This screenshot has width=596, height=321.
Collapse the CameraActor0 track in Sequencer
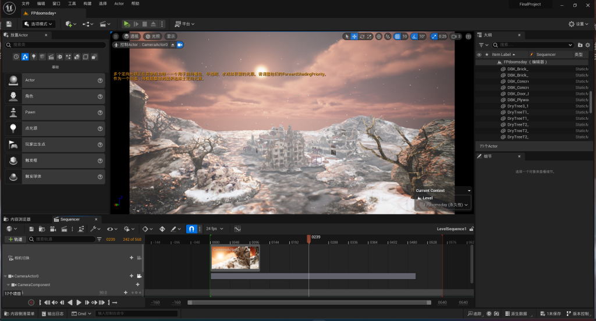pyautogui.click(x=5, y=276)
